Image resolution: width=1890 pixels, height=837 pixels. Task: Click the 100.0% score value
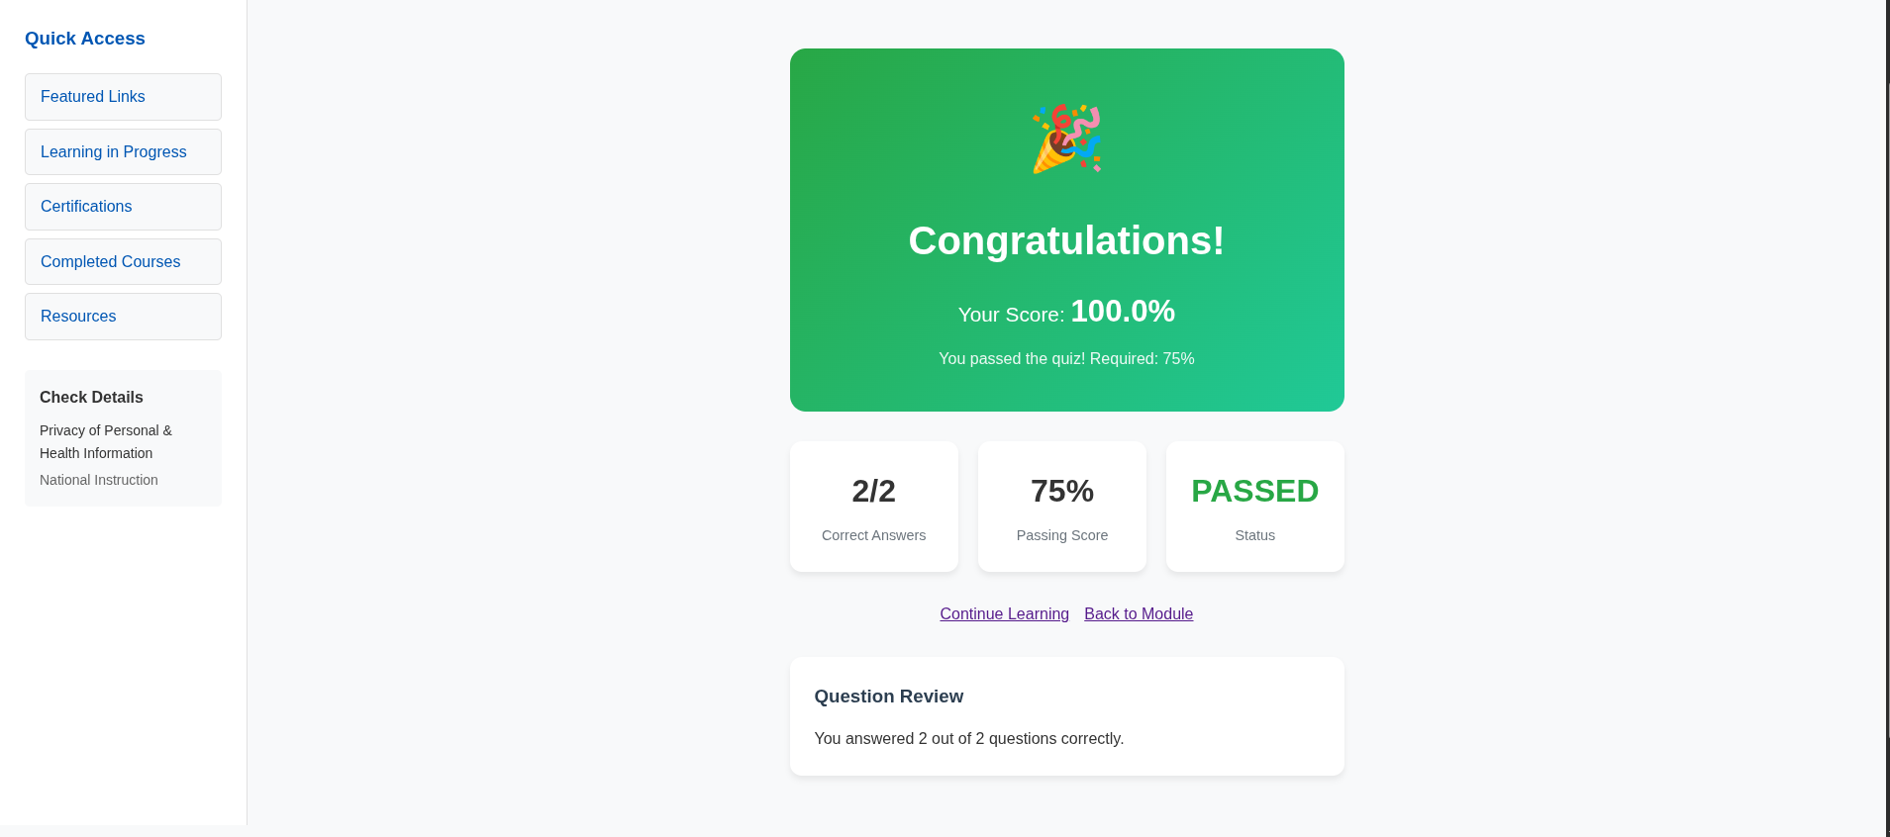point(1123,312)
